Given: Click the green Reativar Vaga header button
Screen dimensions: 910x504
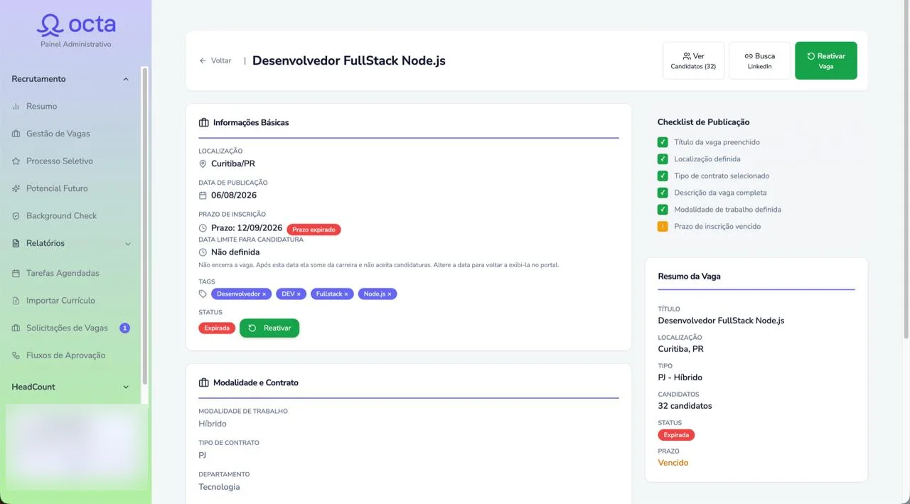Looking at the screenshot, I should 825,60.
